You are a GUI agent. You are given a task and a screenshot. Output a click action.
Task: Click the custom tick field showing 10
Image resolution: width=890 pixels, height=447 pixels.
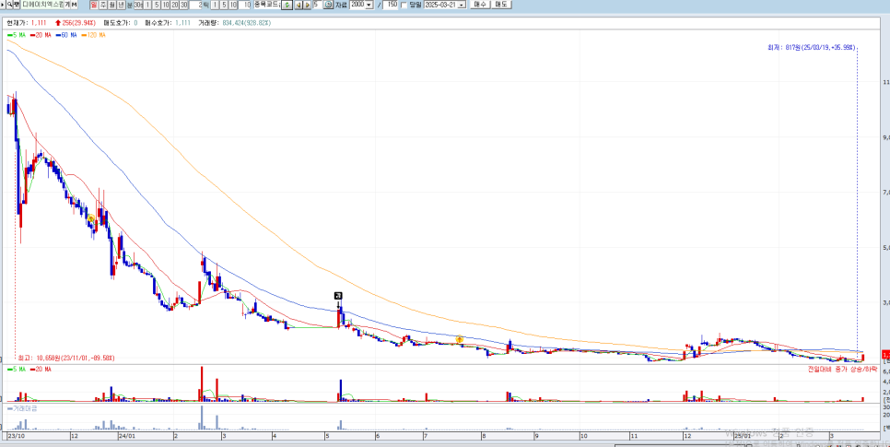click(x=245, y=5)
